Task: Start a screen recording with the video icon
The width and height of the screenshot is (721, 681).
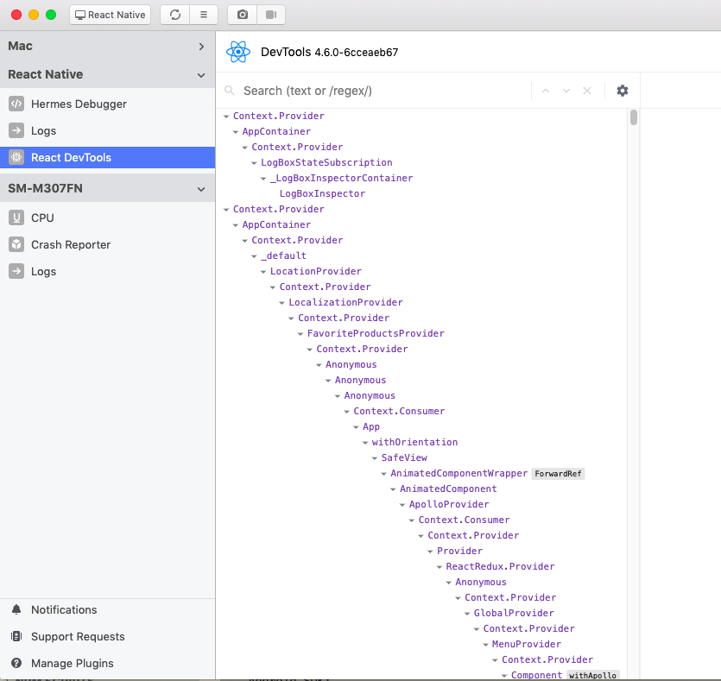Action: click(x=271, y=14)
